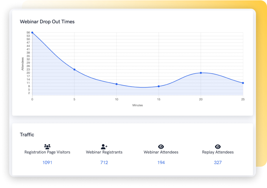Open the 712 webinar registrants count
This screenshot has height=188, width=267.
click(x=104, y=162)
